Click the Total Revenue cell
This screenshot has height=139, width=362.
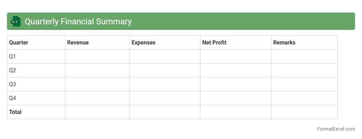[97, 112]
